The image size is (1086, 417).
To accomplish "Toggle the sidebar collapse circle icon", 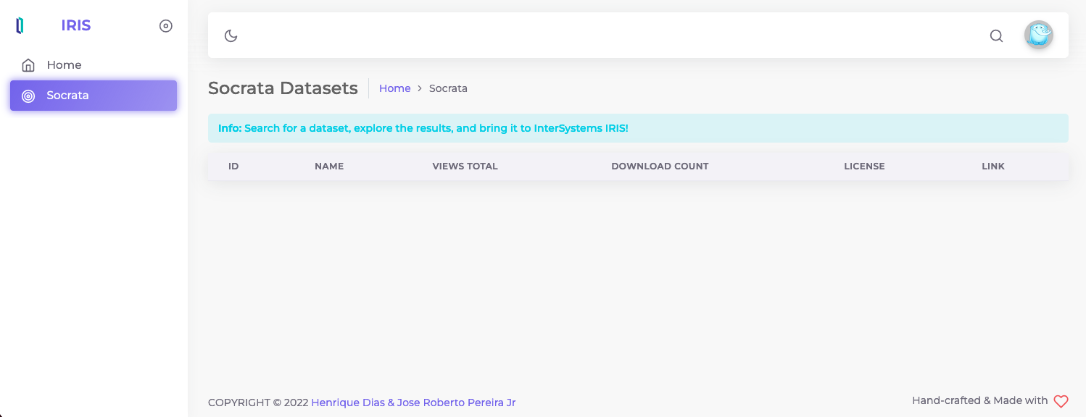I will 166,26.
